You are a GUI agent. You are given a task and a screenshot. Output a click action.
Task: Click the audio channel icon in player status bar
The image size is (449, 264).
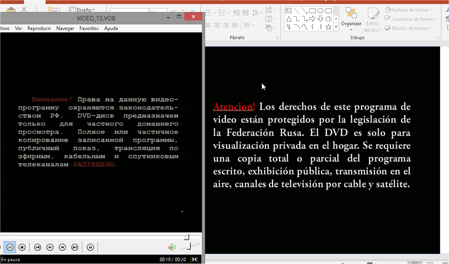[194, 260]
